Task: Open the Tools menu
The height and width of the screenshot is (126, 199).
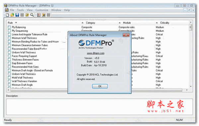Action: coord(20,10)
